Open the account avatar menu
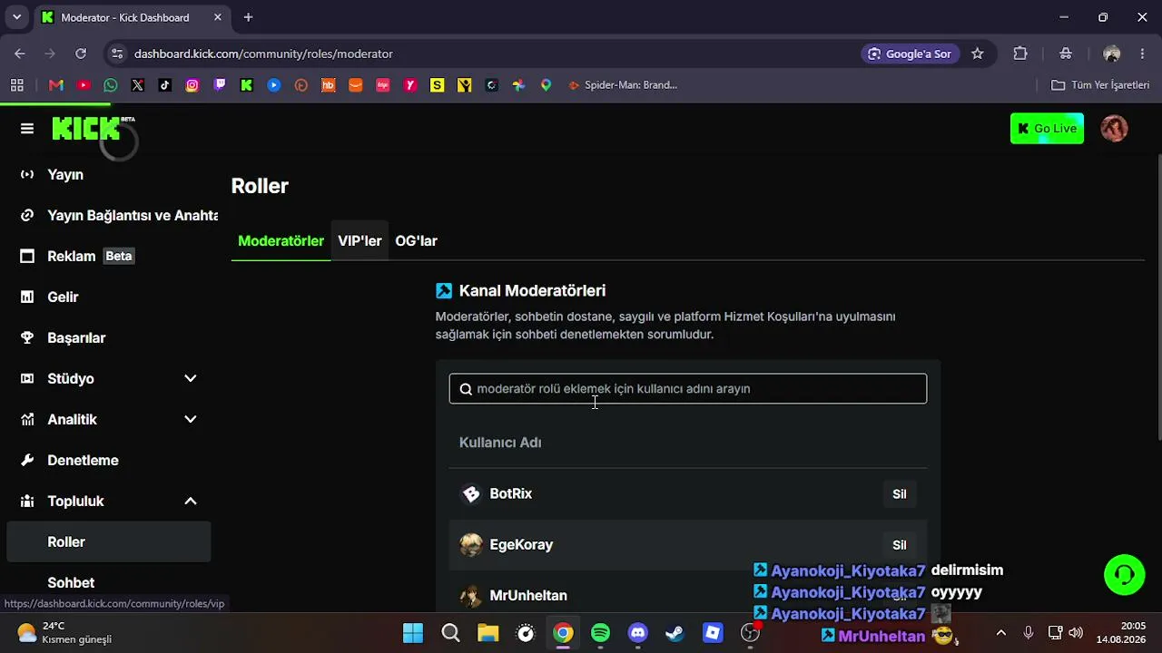This screenshot has width=1162, height=653. click(1114, 129)
